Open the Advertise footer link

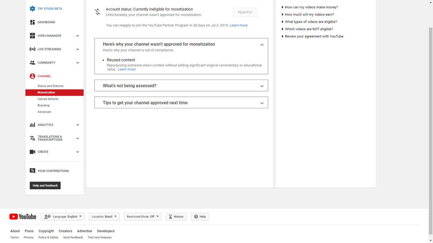click(85, 231)
